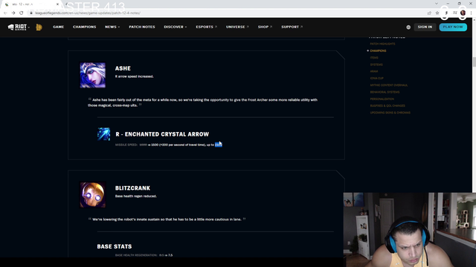Viewport: 476px width, 267px height.
Task: Open the tab search chevron
Action: 437,4
